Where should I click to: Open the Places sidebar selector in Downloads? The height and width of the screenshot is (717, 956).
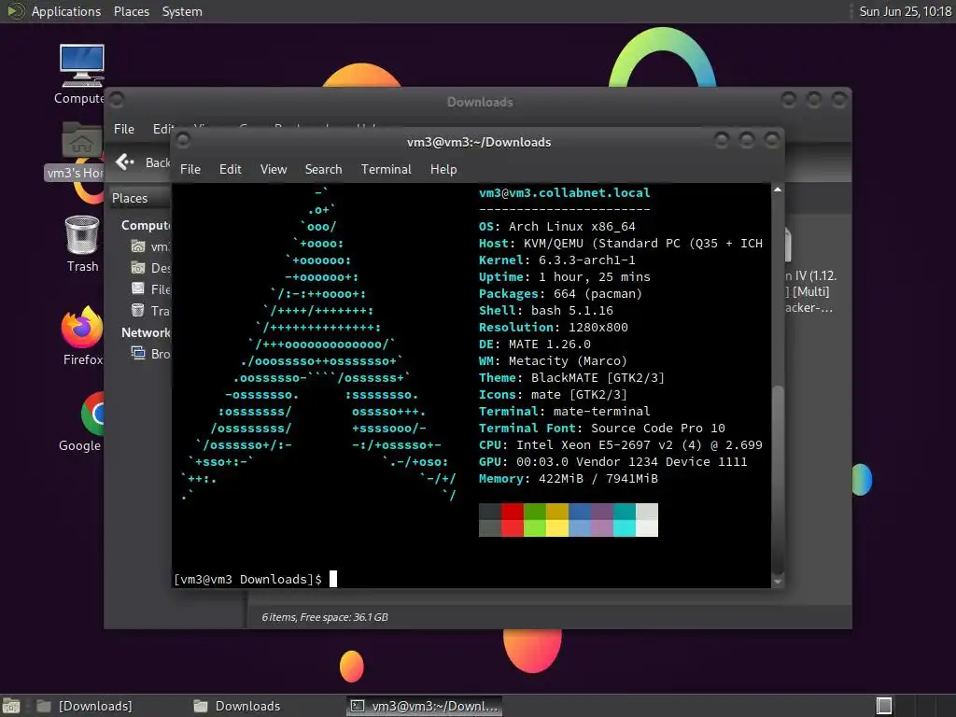tap(140, 198)
